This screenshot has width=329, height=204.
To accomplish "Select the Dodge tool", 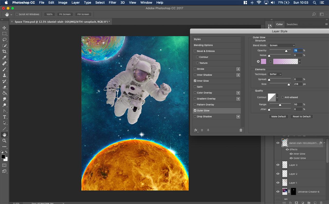I will pyautogui.click(x=4, y=105).
